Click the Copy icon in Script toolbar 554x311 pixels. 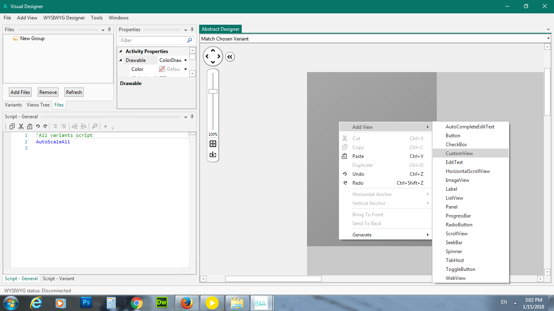click(12, 126)
